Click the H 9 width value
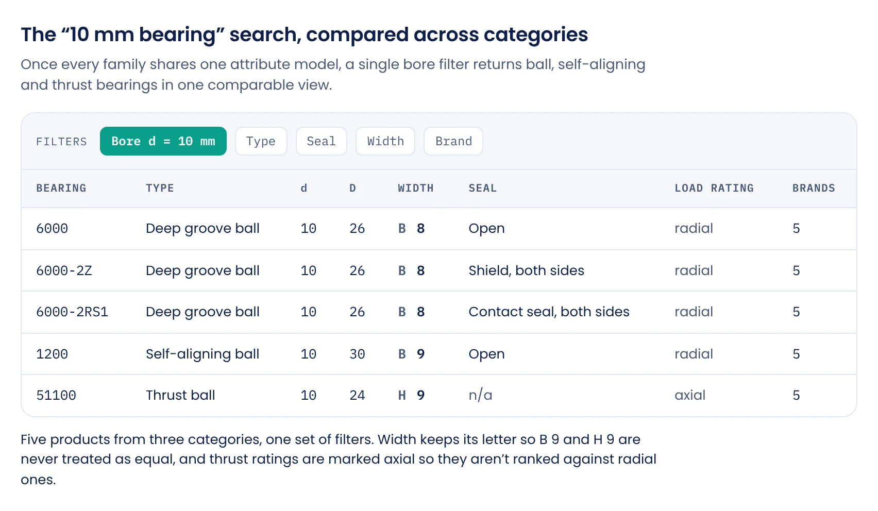Image resolution: width=878 pixels, height=511 pixels. [411, 396]
